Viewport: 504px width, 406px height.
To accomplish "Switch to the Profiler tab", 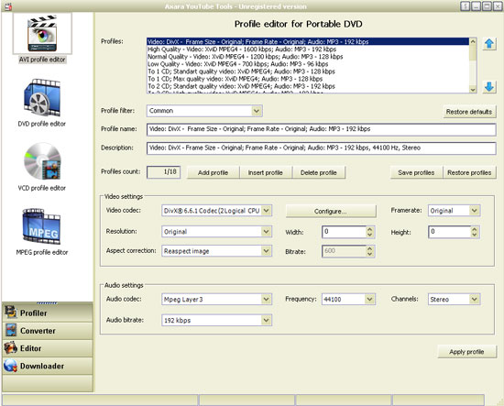I will coord(48,313).
